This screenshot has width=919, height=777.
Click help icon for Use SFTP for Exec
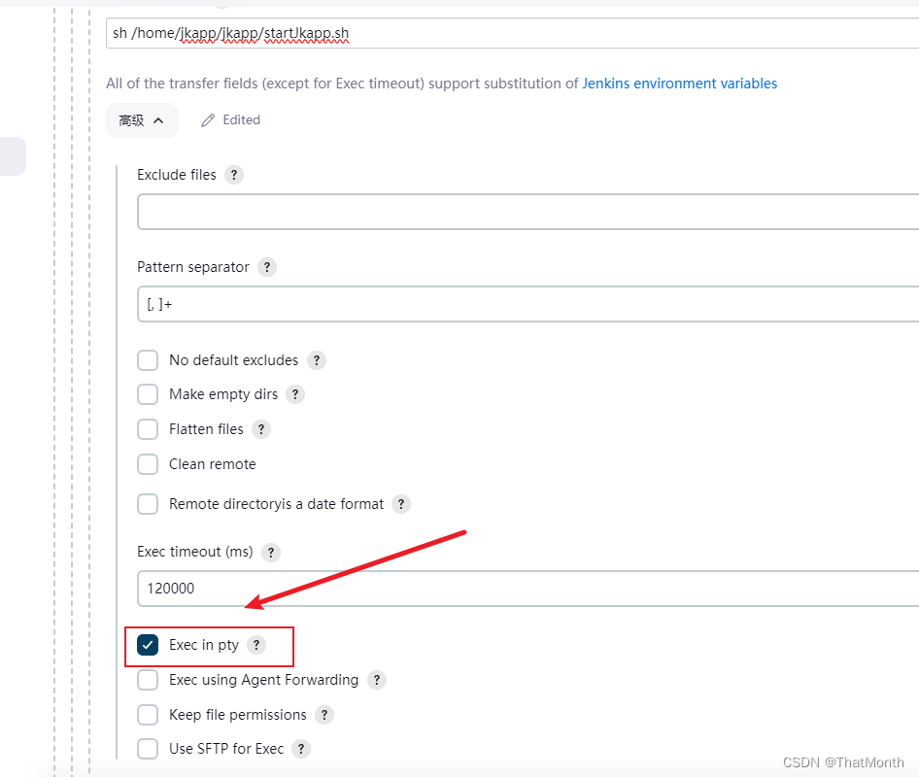[x=301, y=749]
